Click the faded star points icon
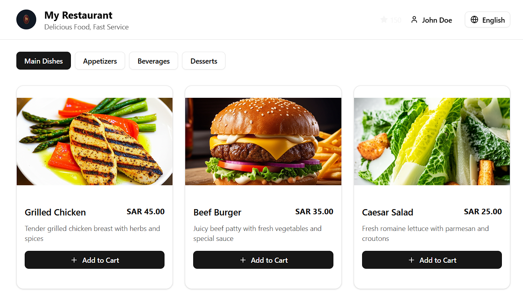This screenshot has height=291, width=523. (x=384, y=20)
